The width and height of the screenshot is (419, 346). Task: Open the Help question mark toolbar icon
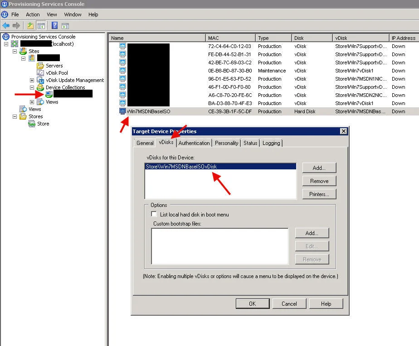54,26
